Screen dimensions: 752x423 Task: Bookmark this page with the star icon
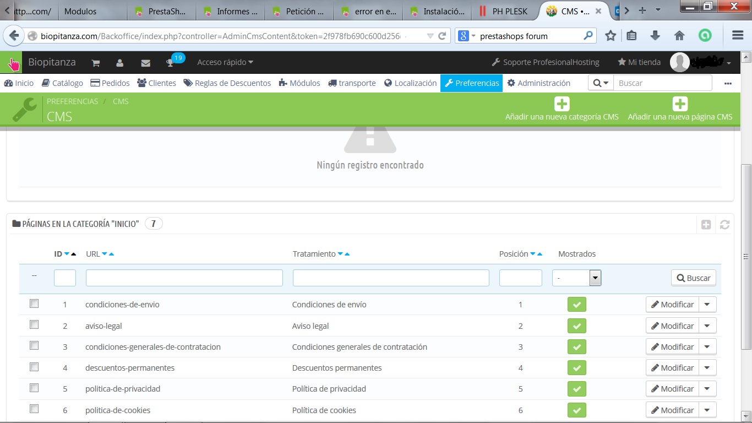click(x=611, y=36)
